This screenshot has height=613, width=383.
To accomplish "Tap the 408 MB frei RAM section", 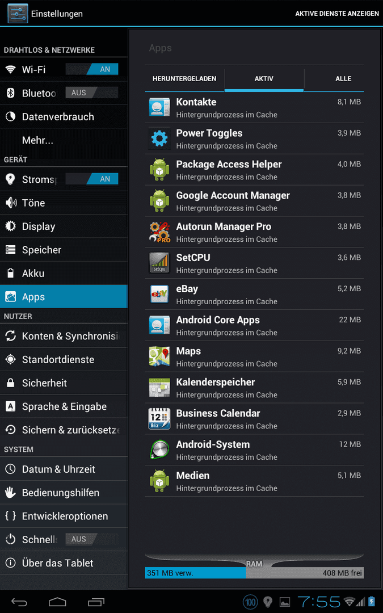I will click(x=305, y=573).
